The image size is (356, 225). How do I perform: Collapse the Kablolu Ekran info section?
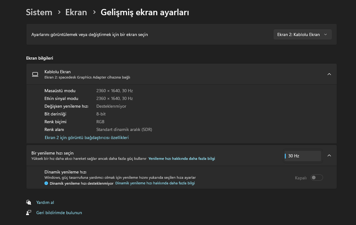(x=329, y=74)
